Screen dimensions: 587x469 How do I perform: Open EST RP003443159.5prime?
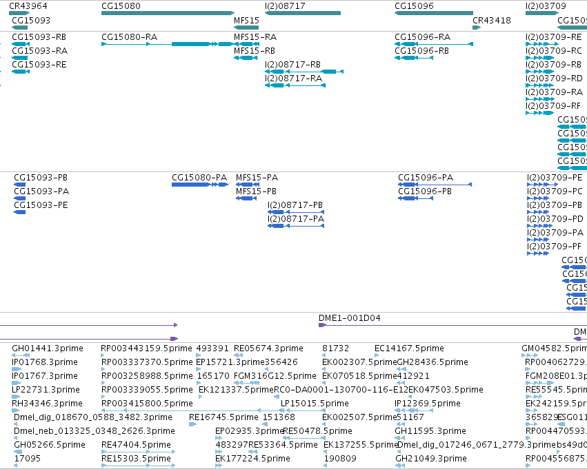coord(103,355)
